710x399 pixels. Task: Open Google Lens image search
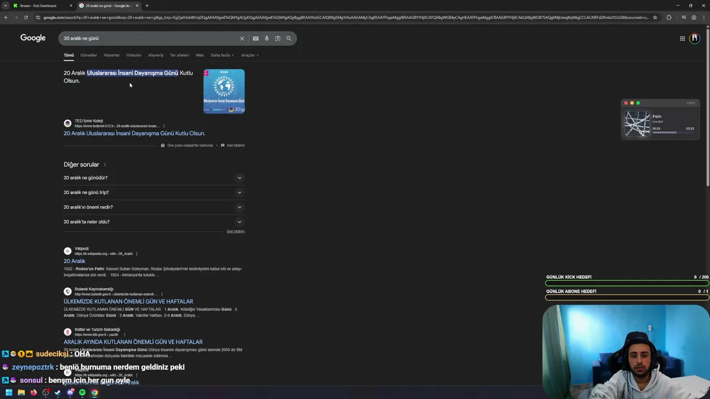(278, 38)
